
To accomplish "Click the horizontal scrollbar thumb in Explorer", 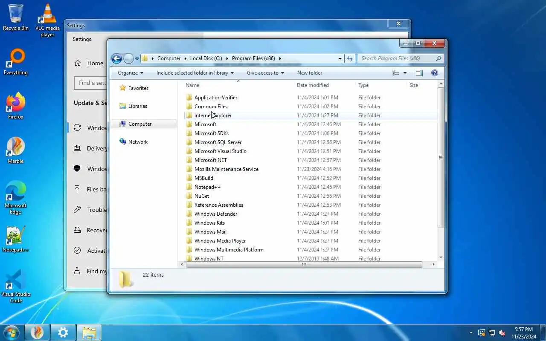I will [304, 264].
